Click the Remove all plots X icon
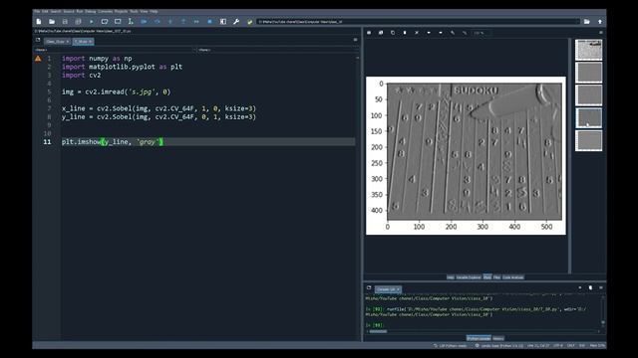 click(x=417, y=33)
